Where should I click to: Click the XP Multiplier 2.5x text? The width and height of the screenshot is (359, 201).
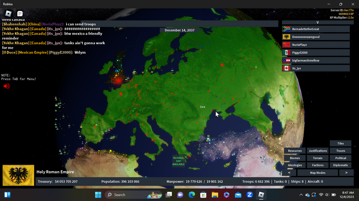pyautogui.click(x=341, y=18)
